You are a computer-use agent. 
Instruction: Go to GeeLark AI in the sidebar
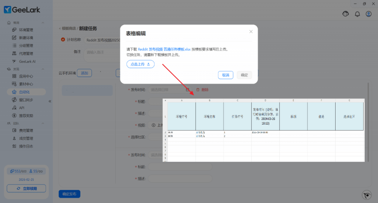[27, 61]
